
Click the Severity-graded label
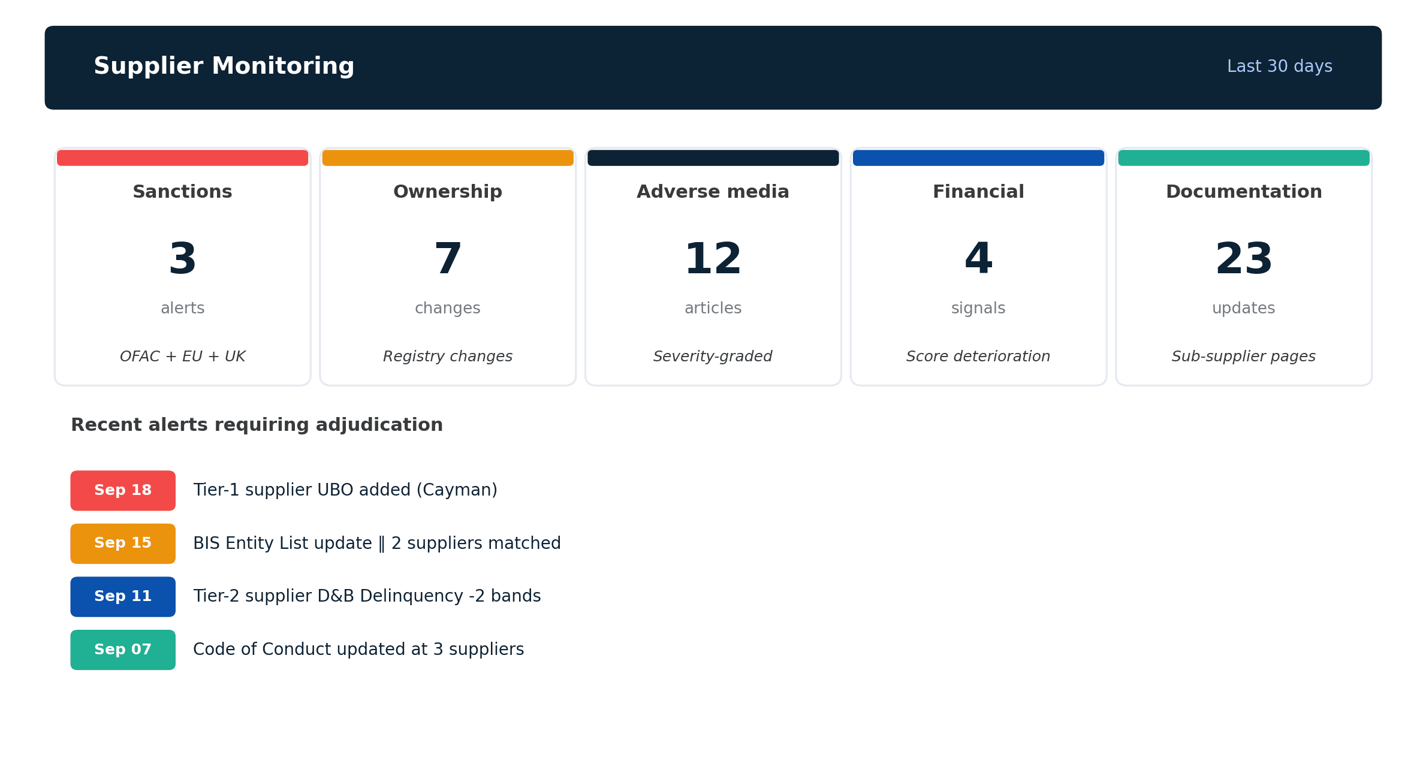[713, 355]
